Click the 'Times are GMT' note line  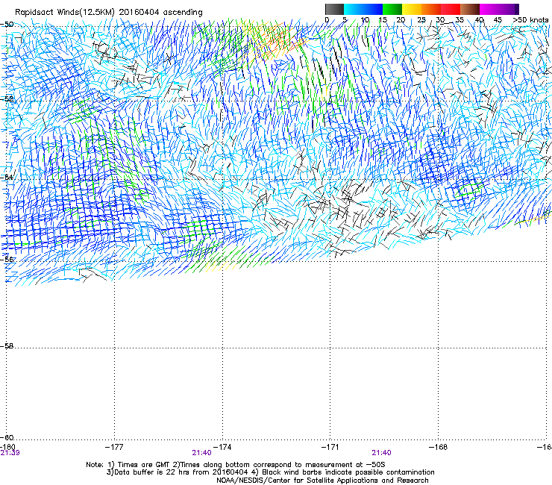(x=236, y=465)
